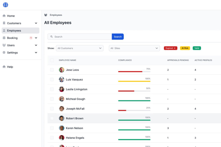221x147 pixels.
Task: Click the Users group icon in sidebar
Action: point(4,45)
